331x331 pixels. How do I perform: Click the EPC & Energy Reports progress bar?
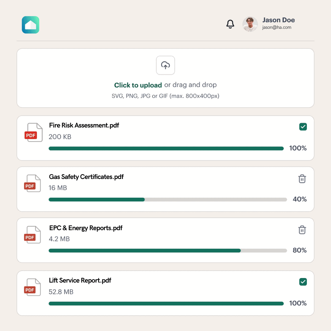pos(168,251)
